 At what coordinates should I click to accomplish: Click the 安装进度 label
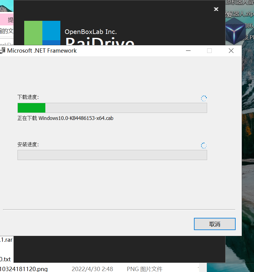[x=28, y=144]
